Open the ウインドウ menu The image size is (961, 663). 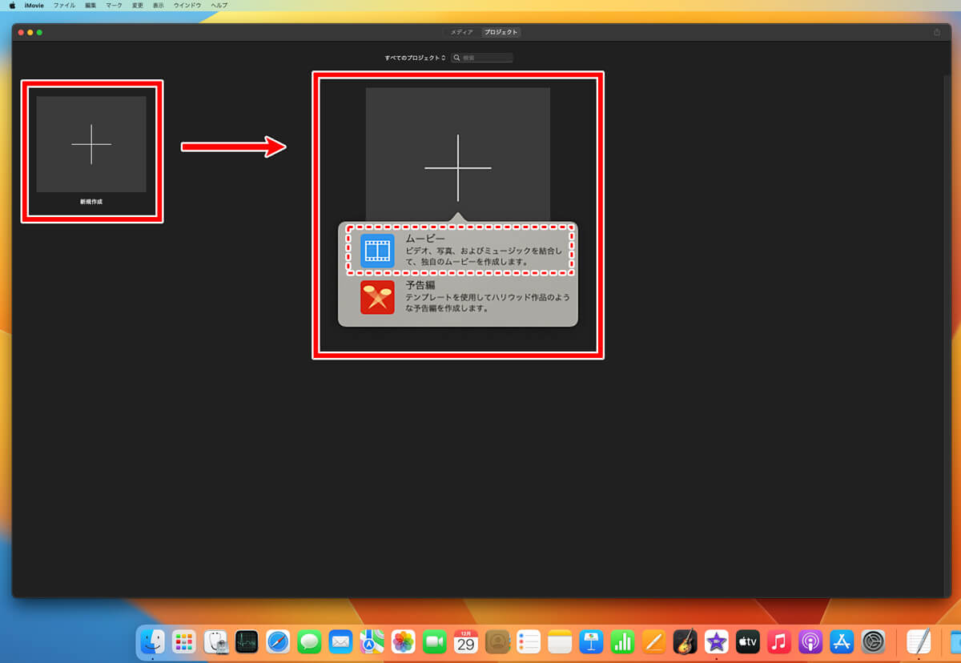[187, 5]
